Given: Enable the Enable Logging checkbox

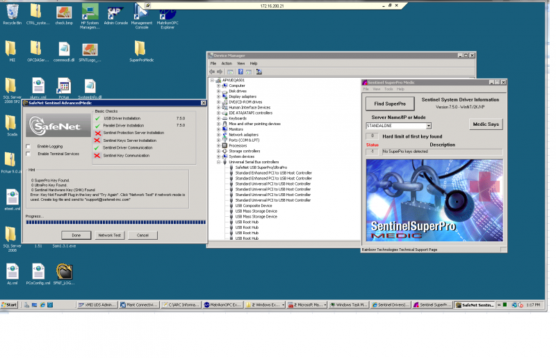Looking at the screenshot, I should coord(28,147).
